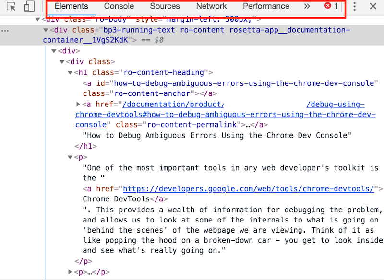The width and height of the screenshot is (384, 280).
Task: Collapse the bp3-running-text div node
Action: [46, 30]
